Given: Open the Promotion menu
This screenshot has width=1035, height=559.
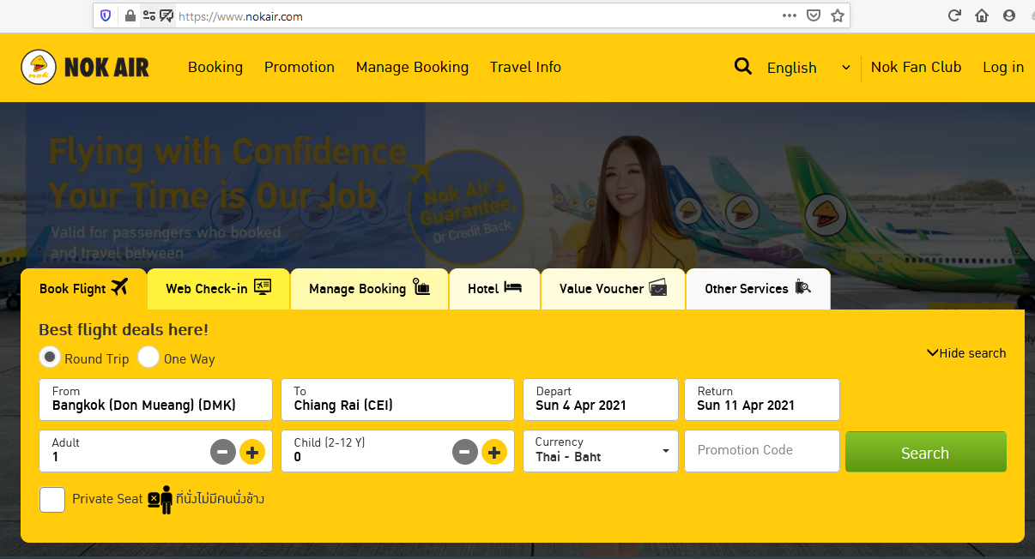Looking at the screenshot, I should pyautogui.click(x=300, y=67).
